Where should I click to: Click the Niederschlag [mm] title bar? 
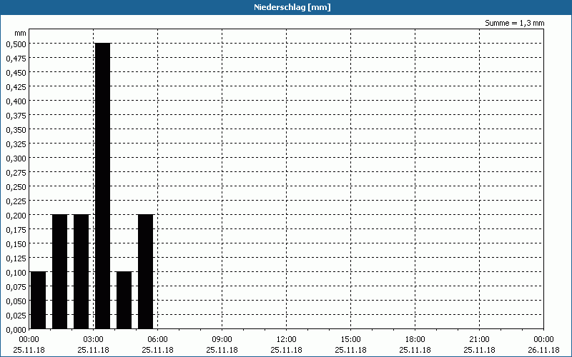(286, 7)
